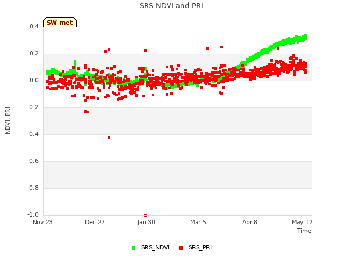Click the Time x-axis label
344x258 pixels.
tap(304, 231)
